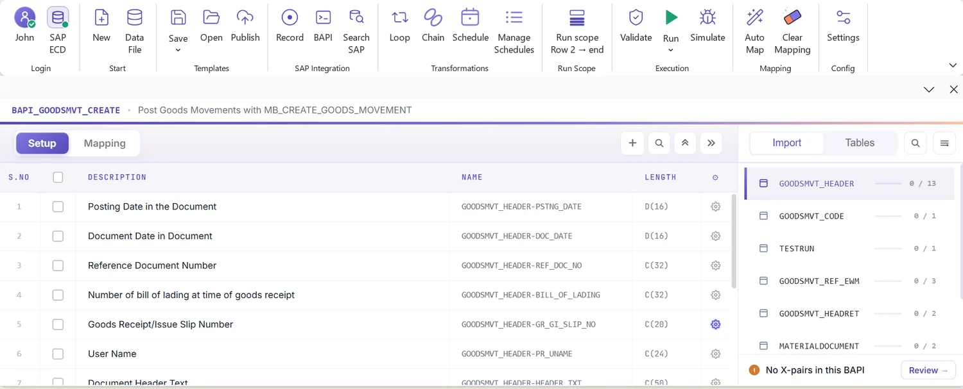Image resolution: width=963 pixels, height=389 pixels.
Task: Open gear settings for PR_UNAME row
Action: tap(716, 354)
